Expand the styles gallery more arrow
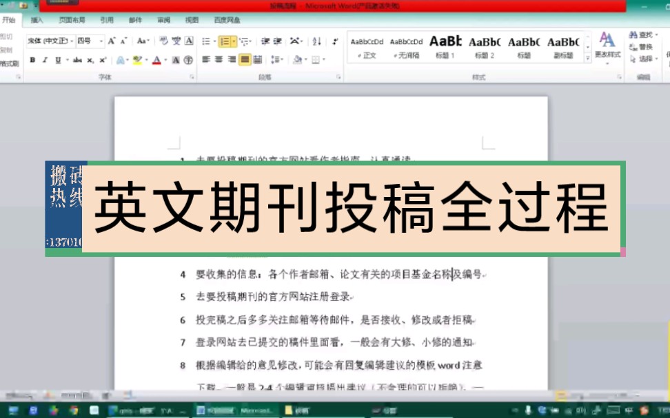Image resolution: width=670 pixels, height=418 pixels. (x=587, y=57)
